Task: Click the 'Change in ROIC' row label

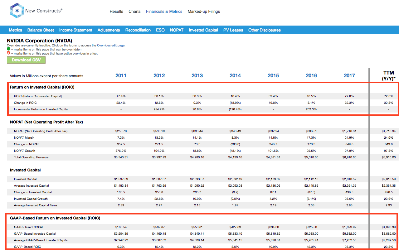Action: point(25,103)
